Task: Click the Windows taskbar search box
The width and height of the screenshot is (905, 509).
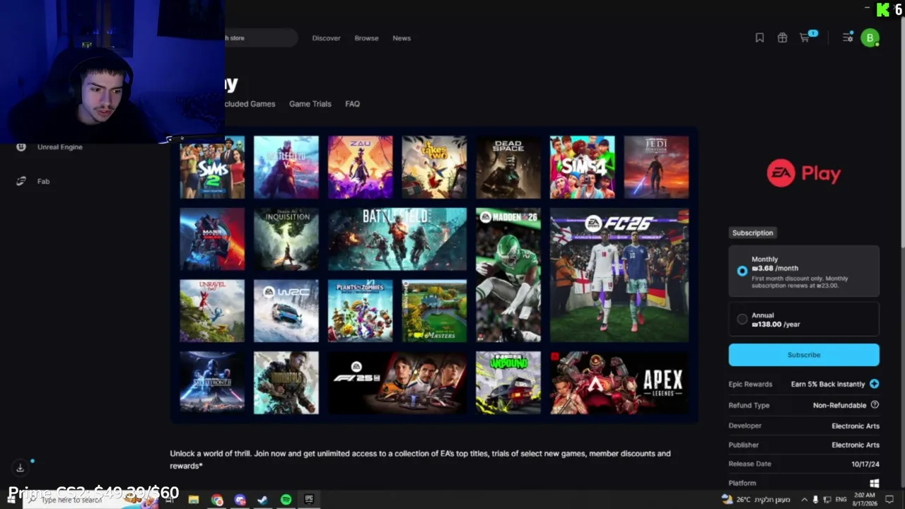Action: tap(92, 500)
